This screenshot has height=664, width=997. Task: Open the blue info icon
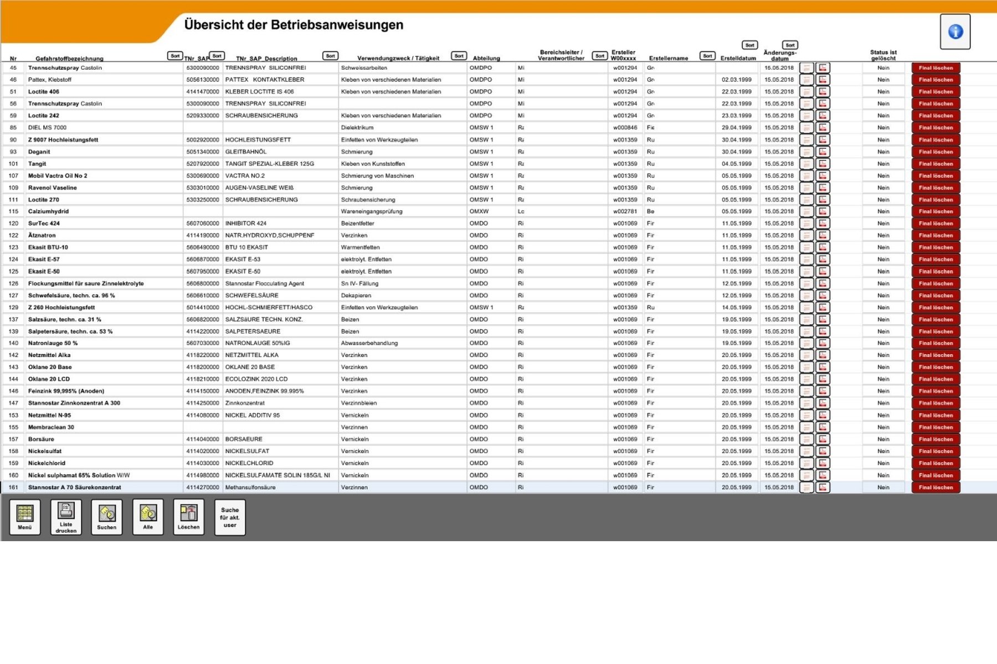955,32
